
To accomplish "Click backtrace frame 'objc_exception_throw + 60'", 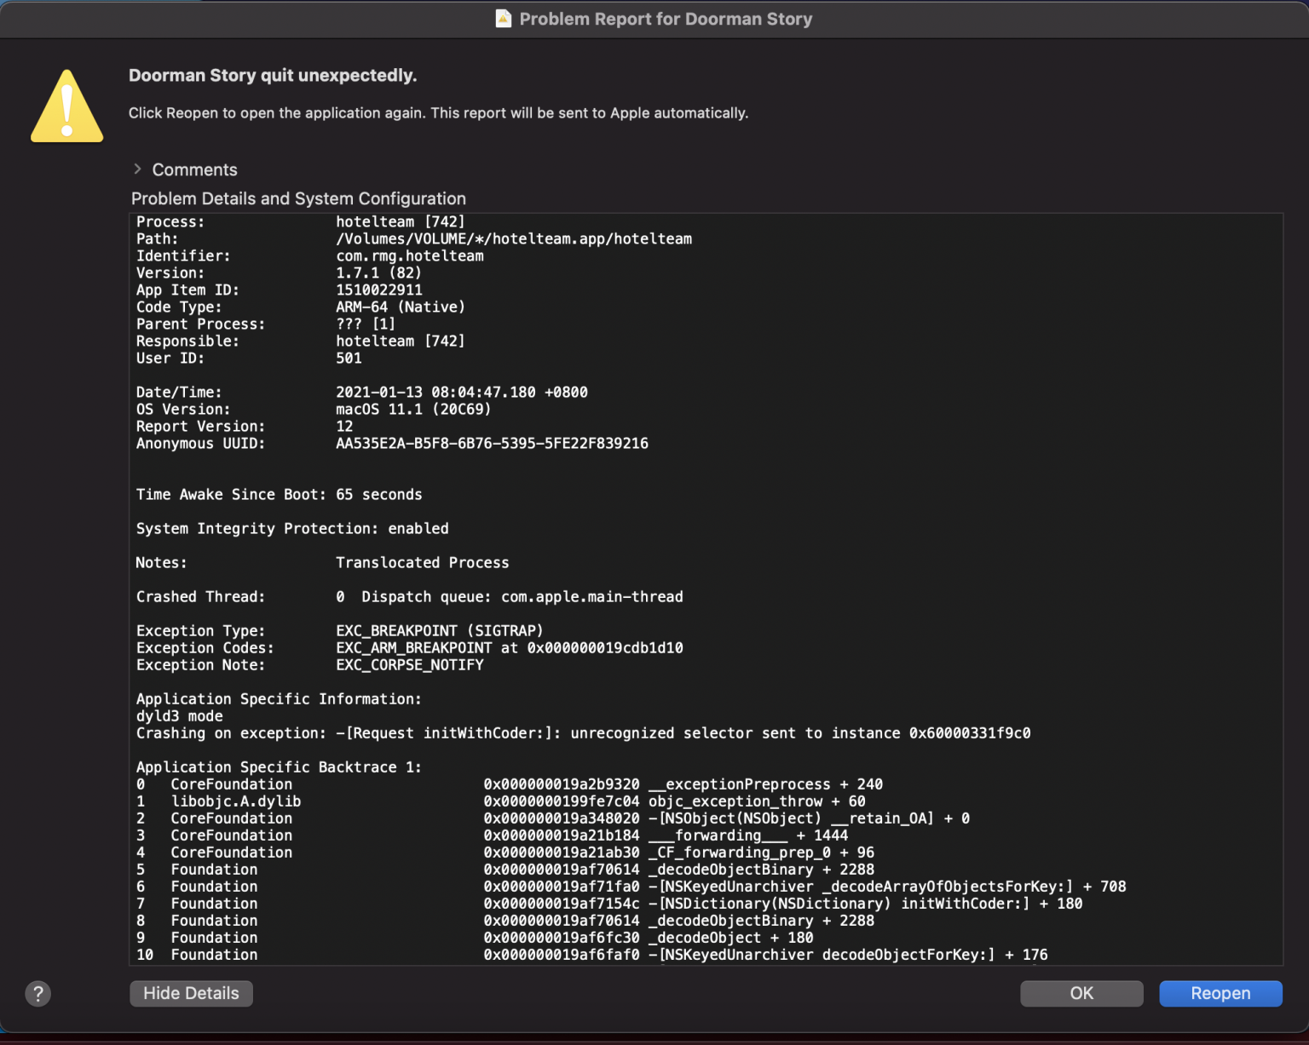I will coord(757,801).
